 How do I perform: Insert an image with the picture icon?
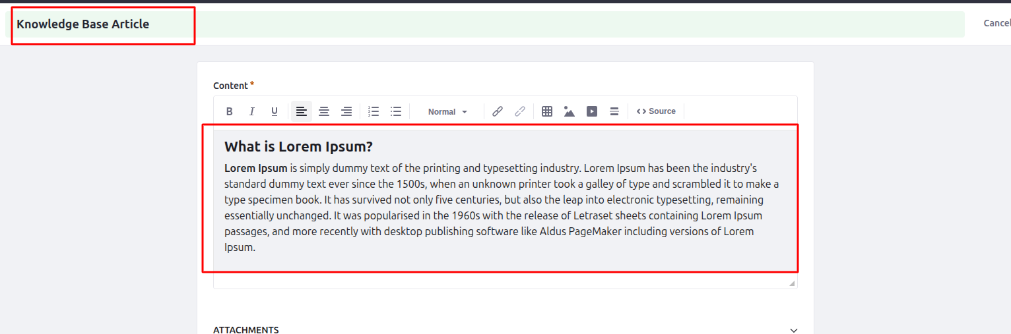[570, 111]
